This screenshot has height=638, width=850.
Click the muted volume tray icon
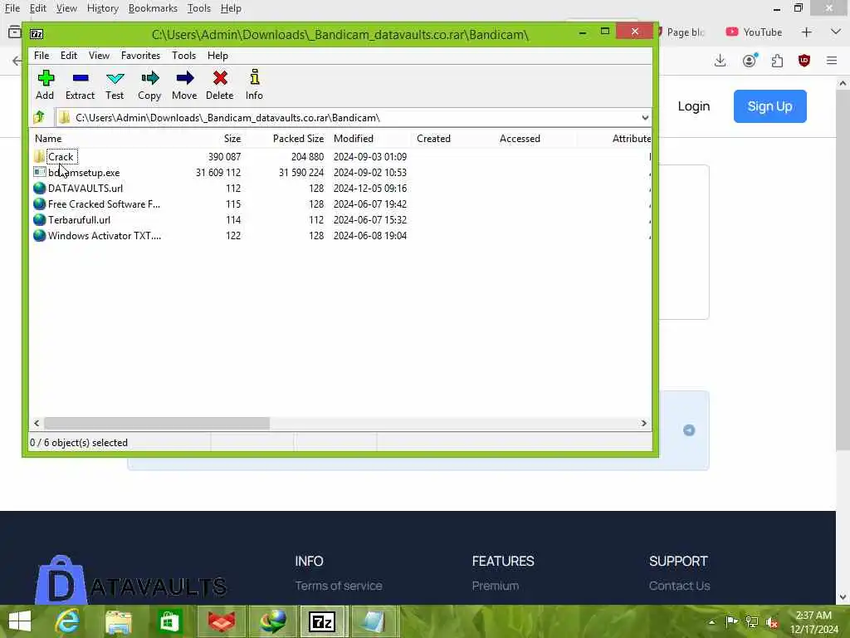coord(773,622)
